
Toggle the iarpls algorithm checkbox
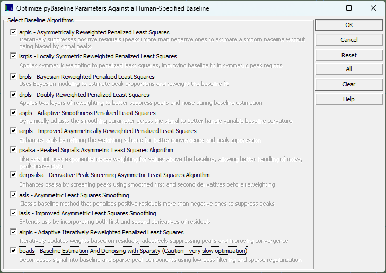(x=13, y=131)
